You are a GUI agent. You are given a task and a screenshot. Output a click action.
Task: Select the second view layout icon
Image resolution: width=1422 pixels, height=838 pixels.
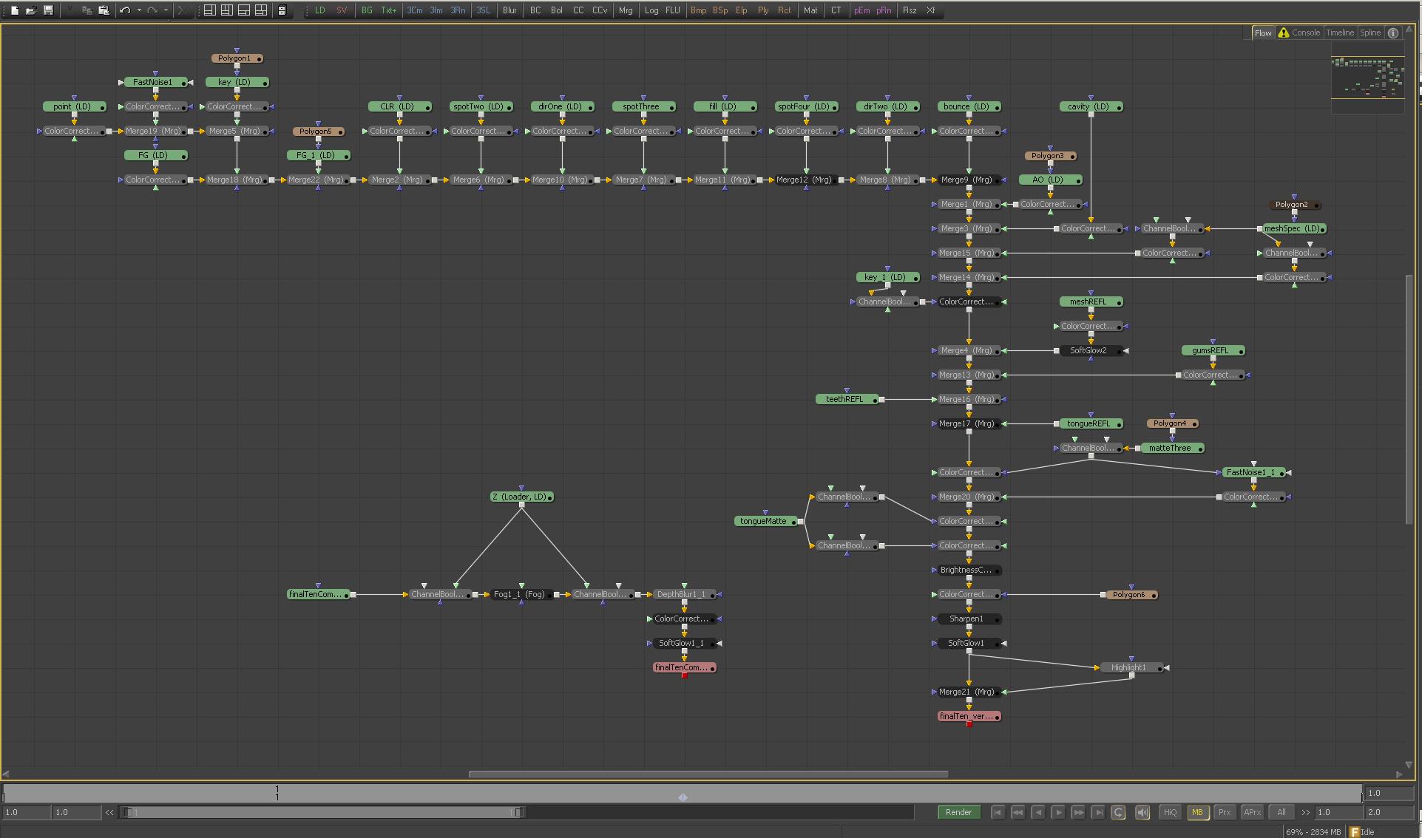click(227, 10)
